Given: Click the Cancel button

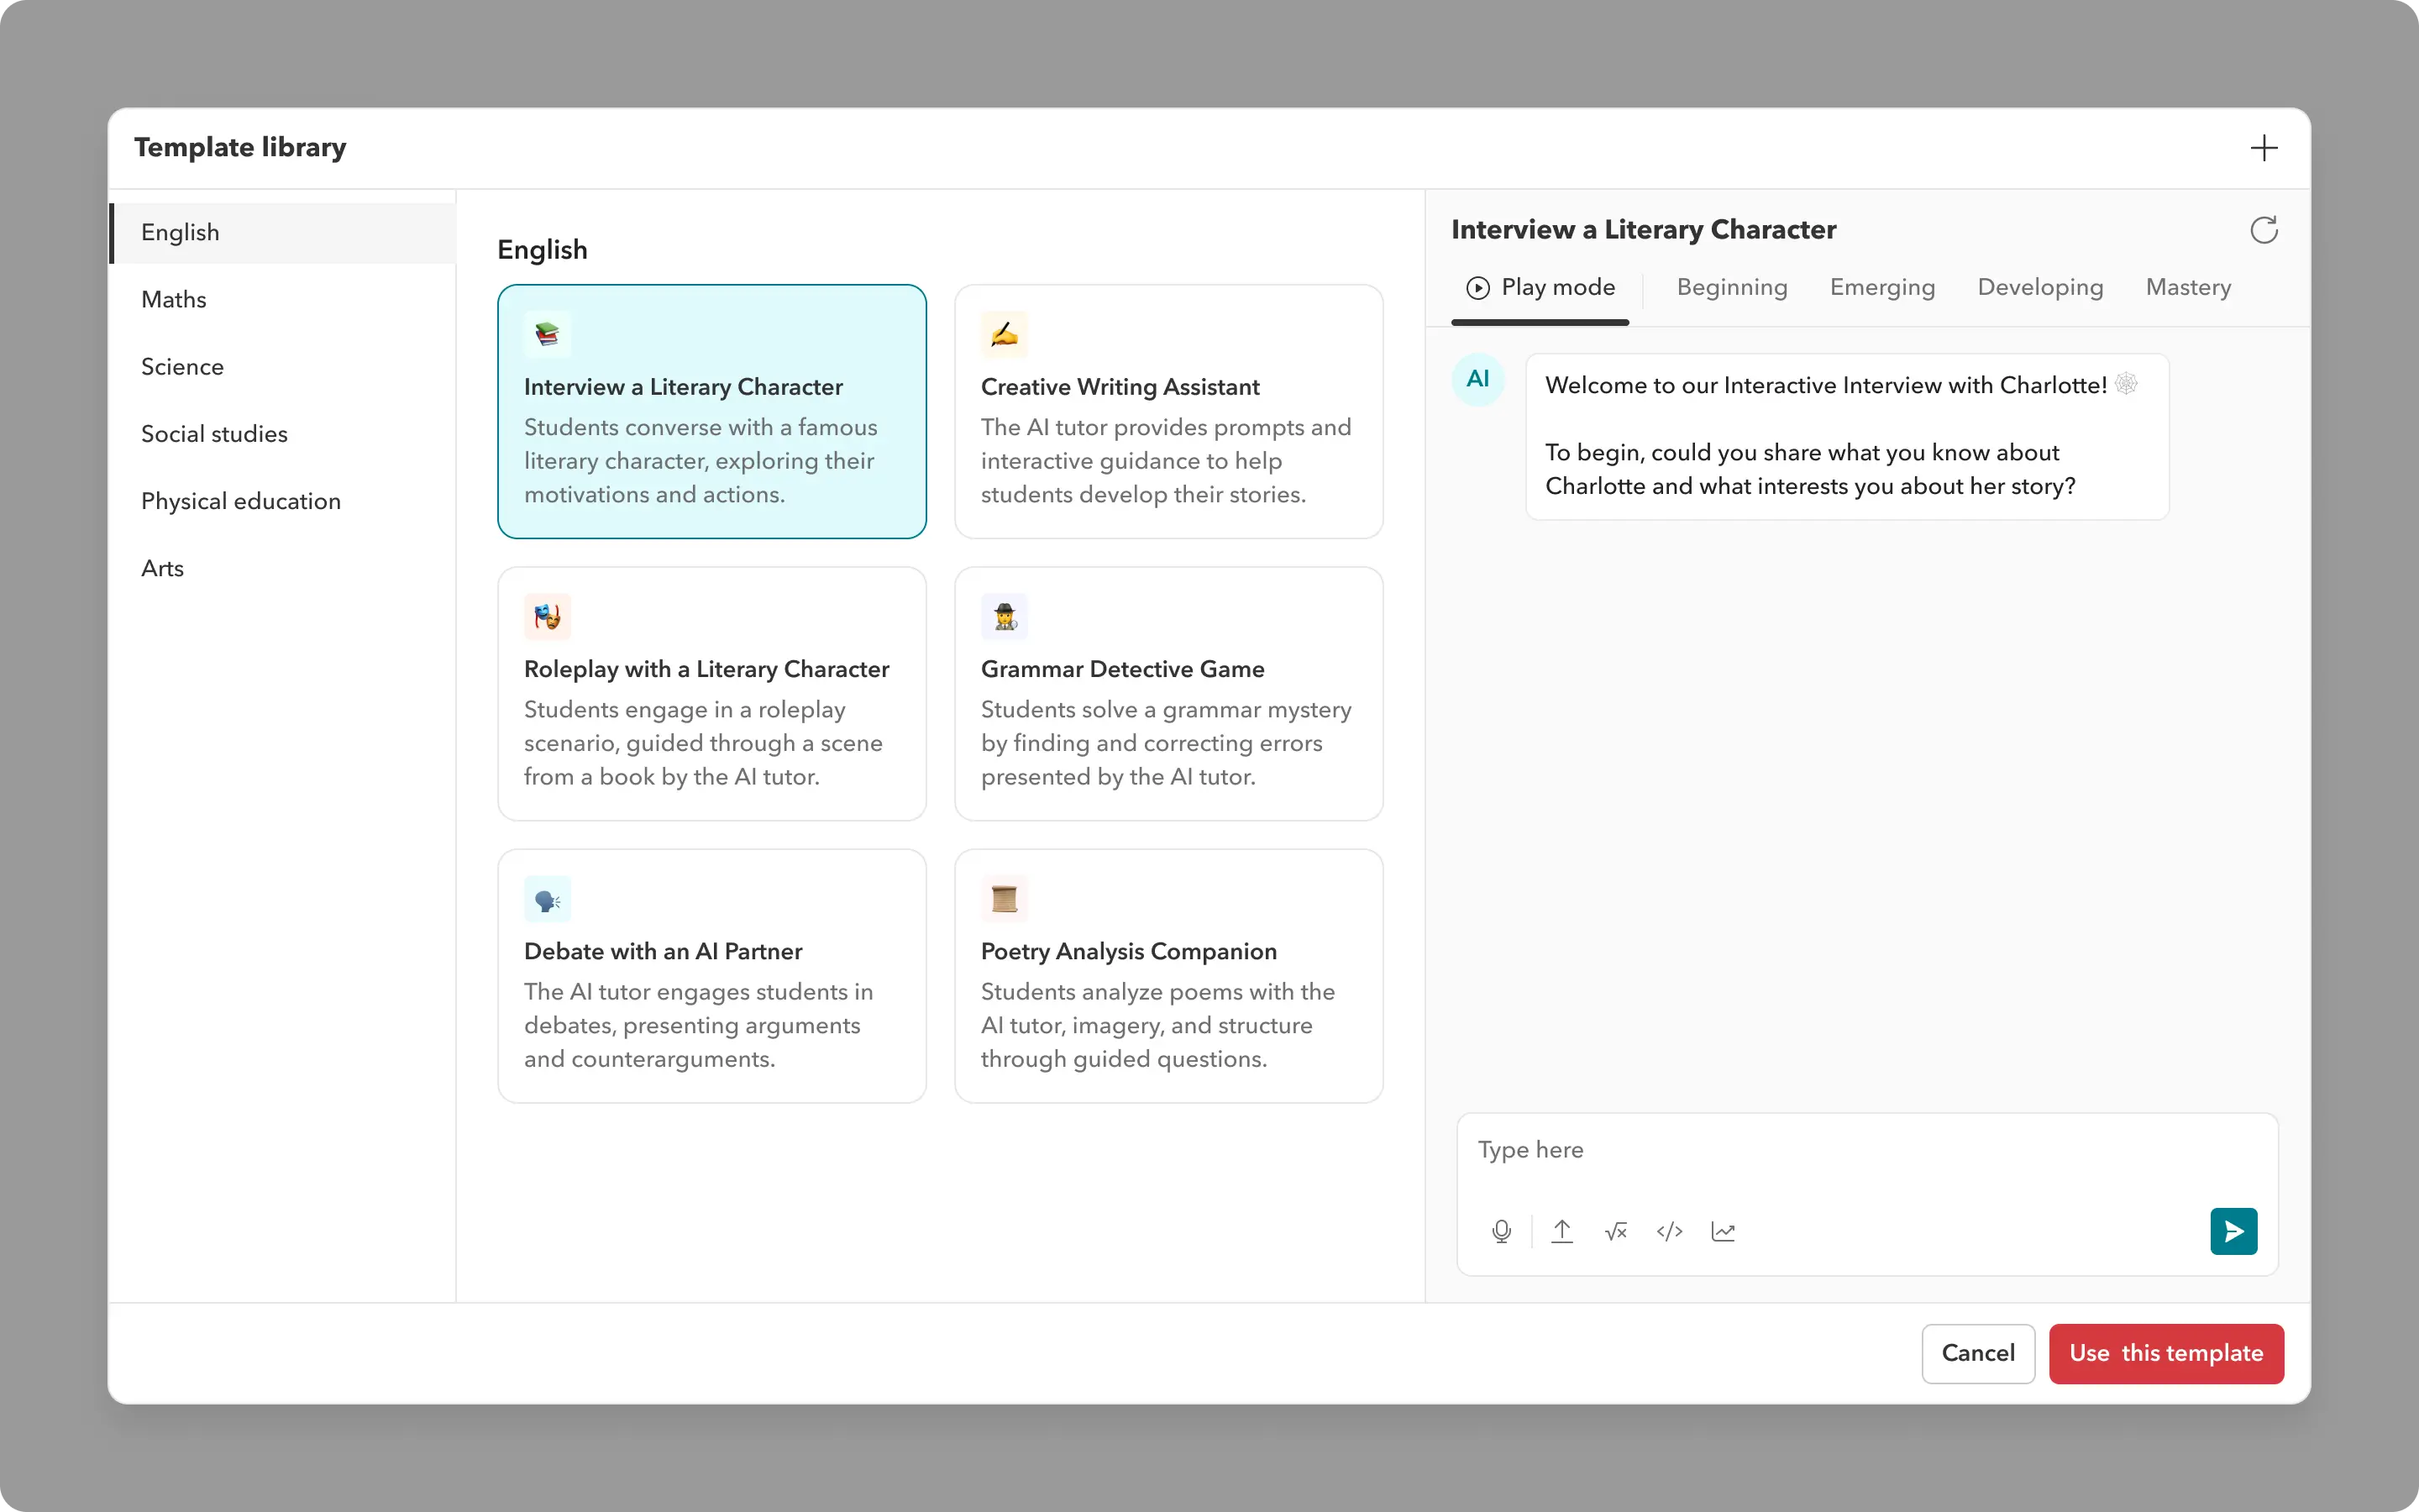Looking at the screenshot, I should click(x=1977, y=1353).
